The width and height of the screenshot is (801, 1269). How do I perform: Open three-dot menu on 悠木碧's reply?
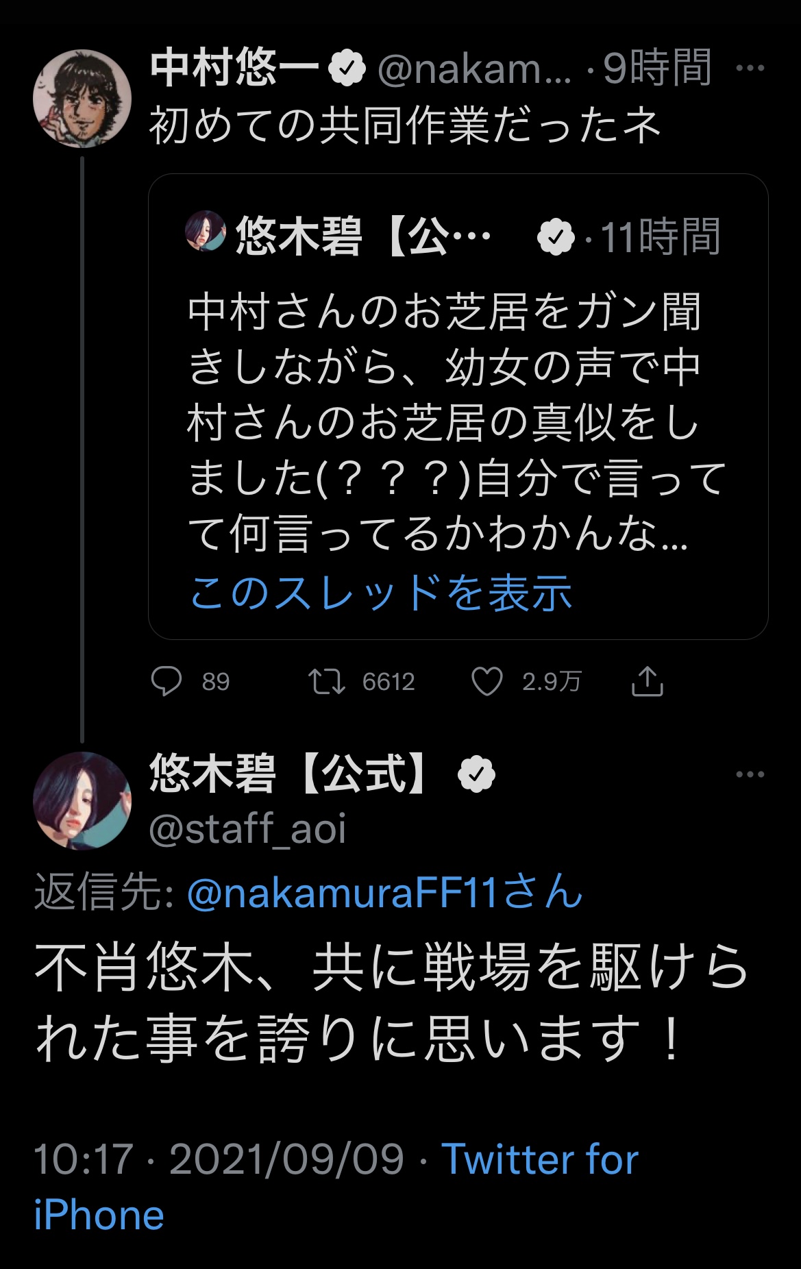(750, 774)
